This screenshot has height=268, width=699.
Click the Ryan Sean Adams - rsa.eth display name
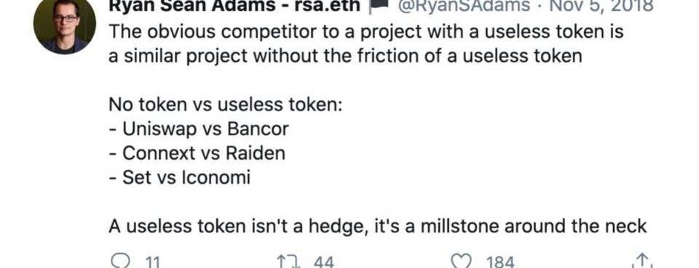click(x=234, y=5)
